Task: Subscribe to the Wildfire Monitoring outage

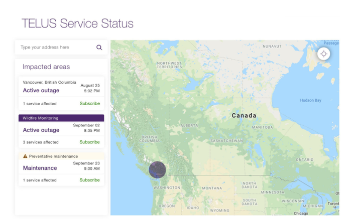Action: (x=89, y=142)
